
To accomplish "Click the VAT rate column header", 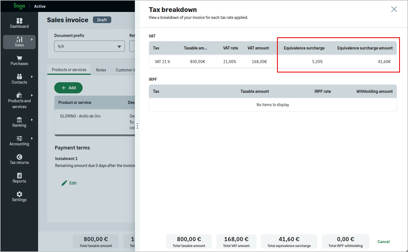I will [x=231, y=48].
